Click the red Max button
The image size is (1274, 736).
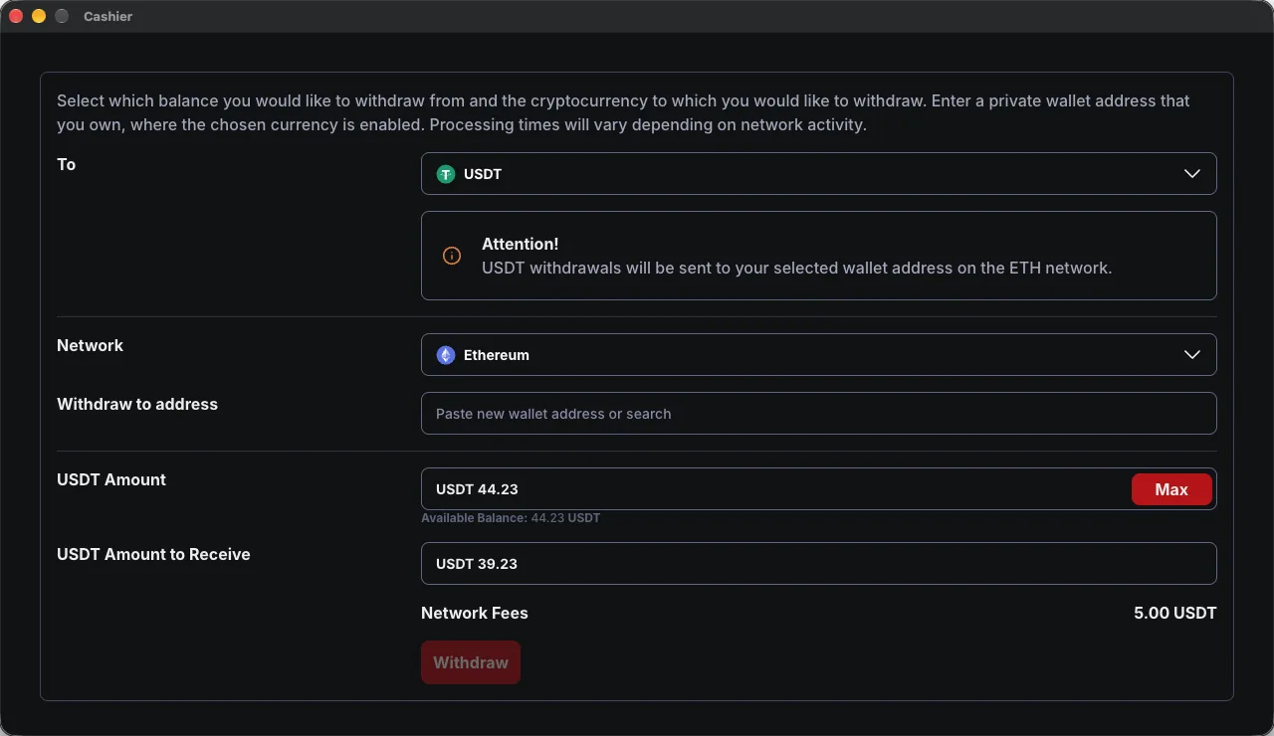pos(1171,489)
